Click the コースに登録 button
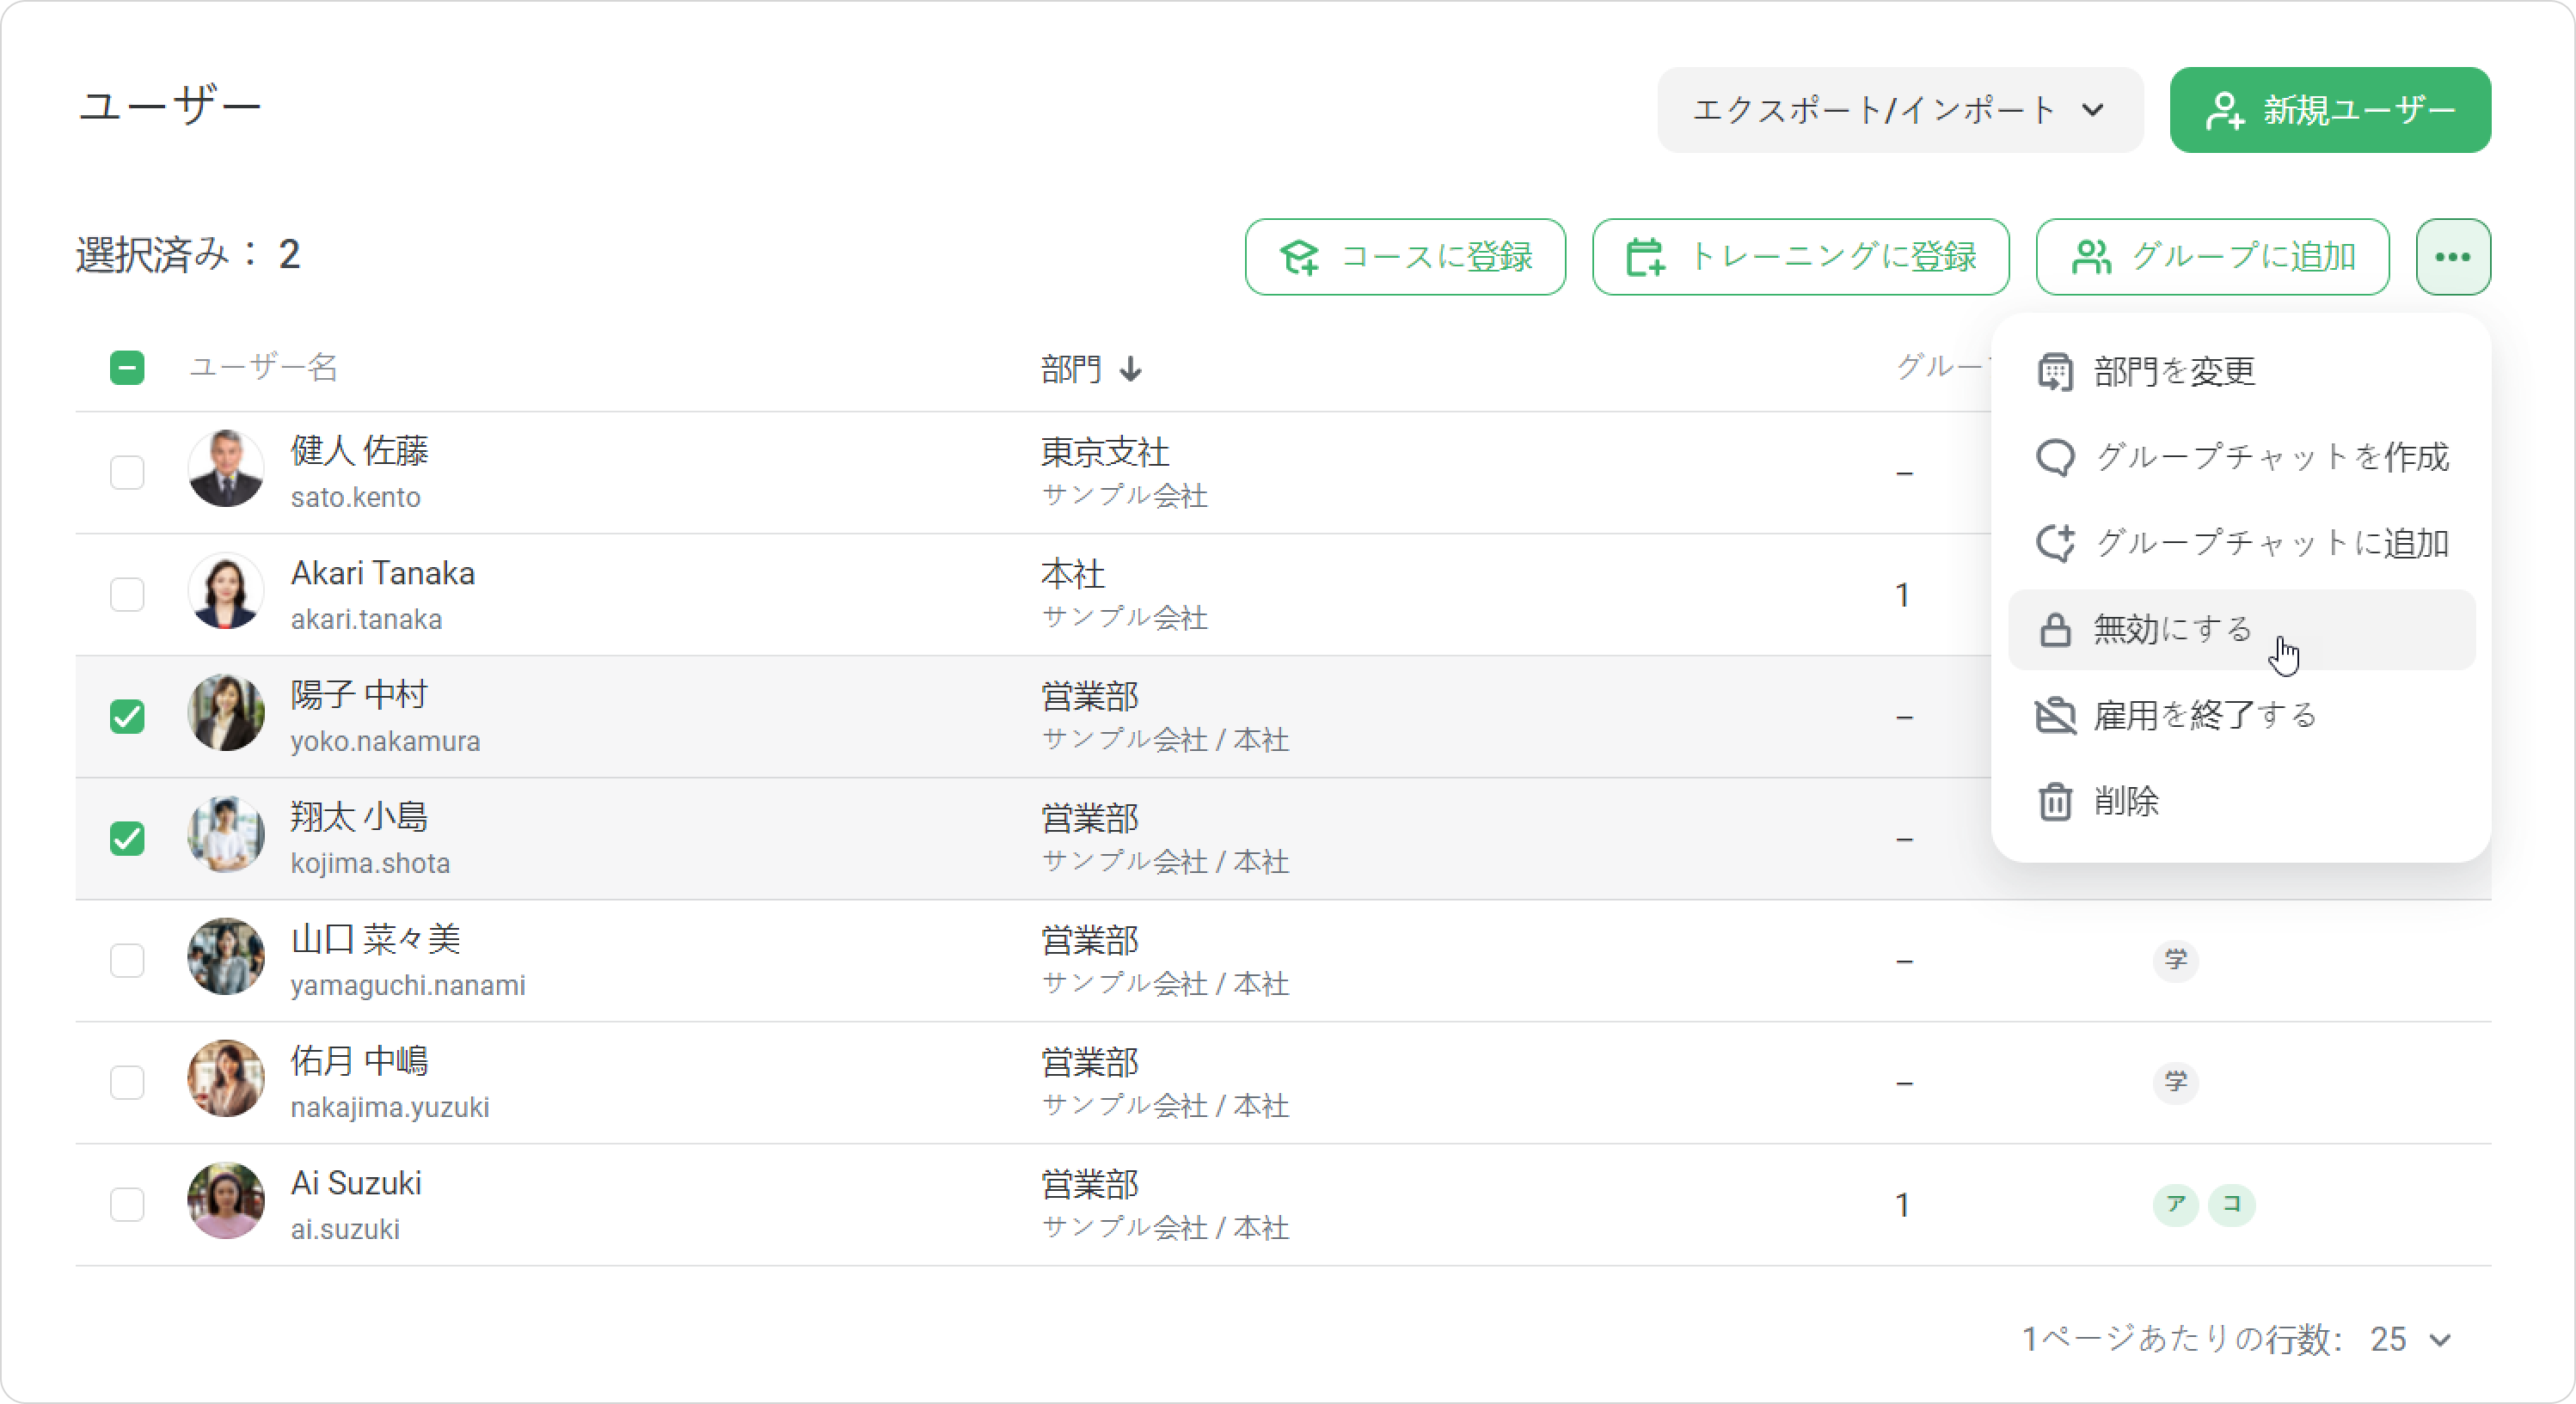The height and width of the screenshot is (1404, 2576). pyautogui.click(x=1405, y=257)
